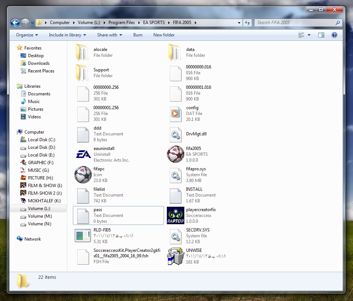This screenshot has height=301, width=353.
Task: Click the pass text document icon
Action: click(83, 216)
